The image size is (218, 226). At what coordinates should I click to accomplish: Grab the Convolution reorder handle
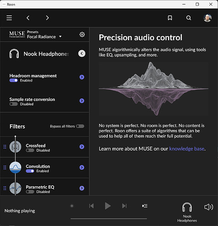click(x=5, y=167)
